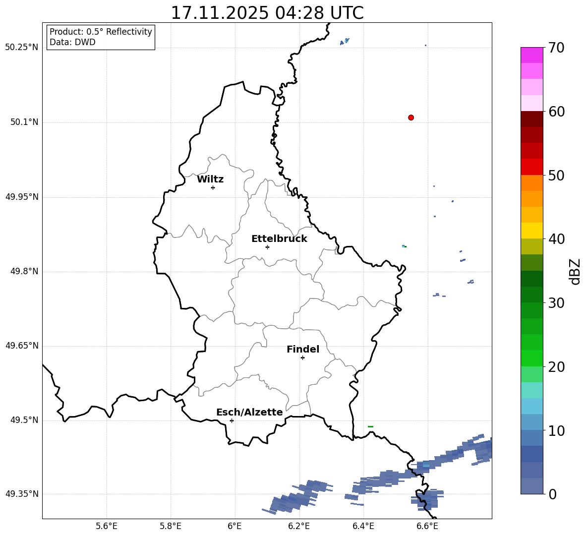
Task: Click the 10 tick on colorbar
Action: click(556, 430)
